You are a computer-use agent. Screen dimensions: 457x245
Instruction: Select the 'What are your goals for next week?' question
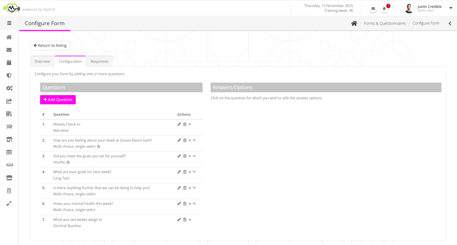(82, 172)
